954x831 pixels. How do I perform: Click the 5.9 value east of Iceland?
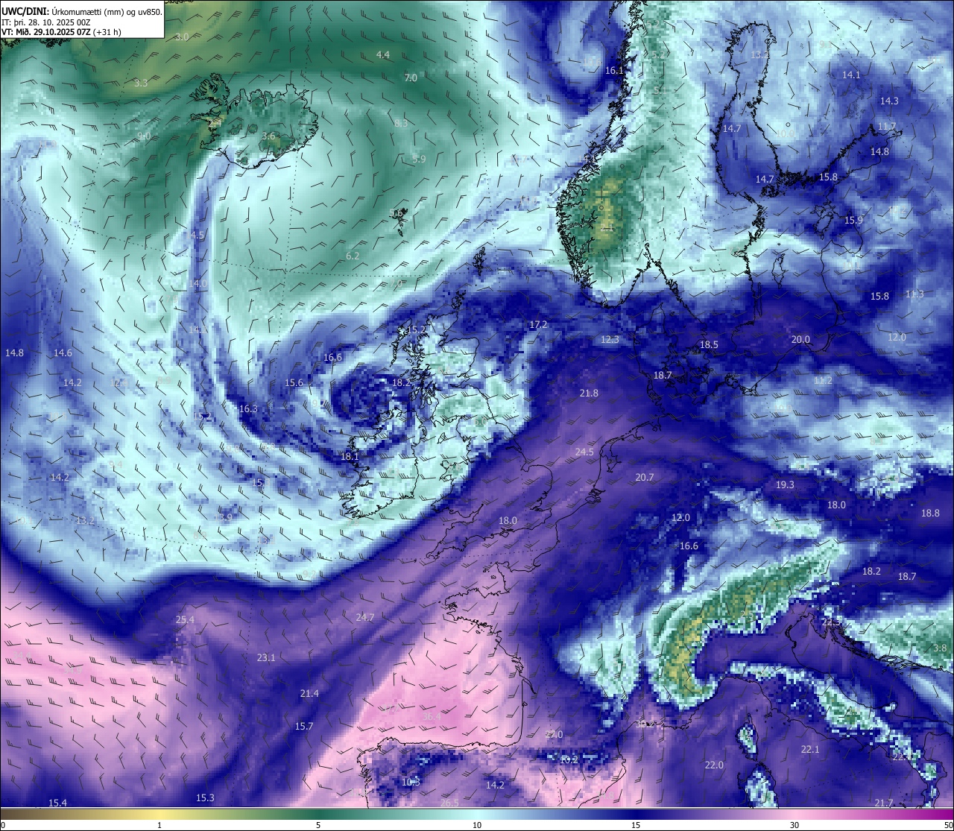[419, 159]
